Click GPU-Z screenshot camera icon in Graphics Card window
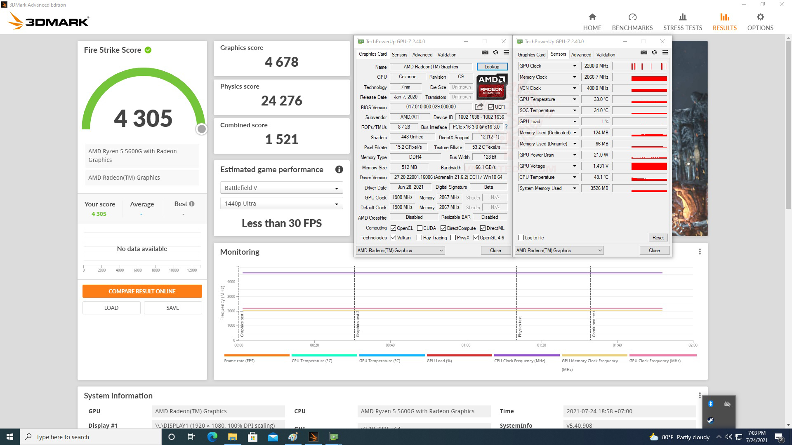792x445 pixels. [x=485, y=53]
